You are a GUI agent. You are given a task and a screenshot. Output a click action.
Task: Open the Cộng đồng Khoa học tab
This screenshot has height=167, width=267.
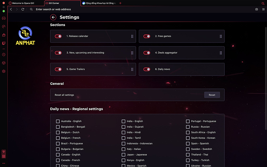(98, 3)
